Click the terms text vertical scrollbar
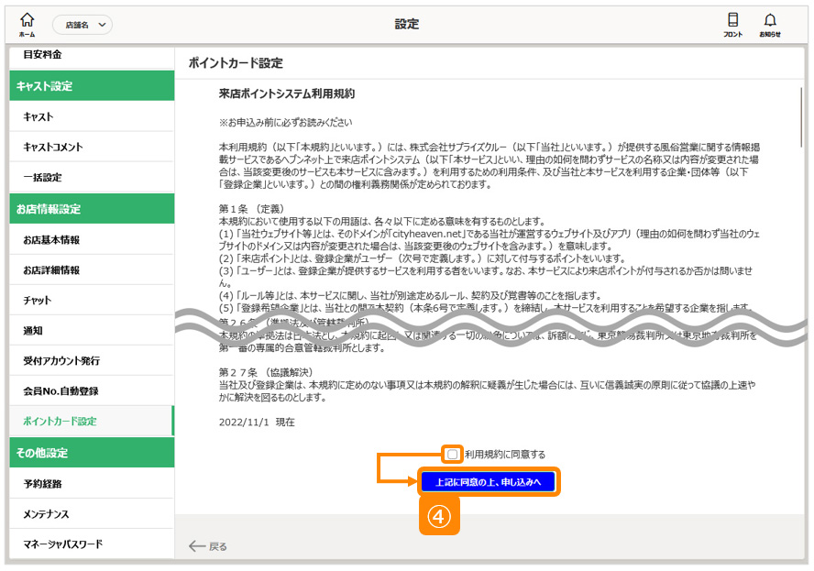 click(802, 119)
